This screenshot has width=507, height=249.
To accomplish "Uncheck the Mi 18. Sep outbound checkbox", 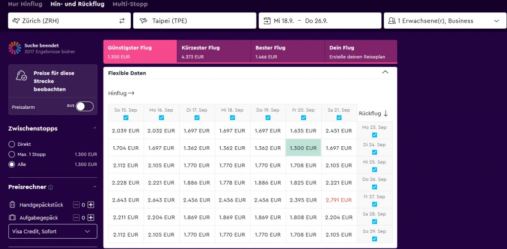I will 232,118.
